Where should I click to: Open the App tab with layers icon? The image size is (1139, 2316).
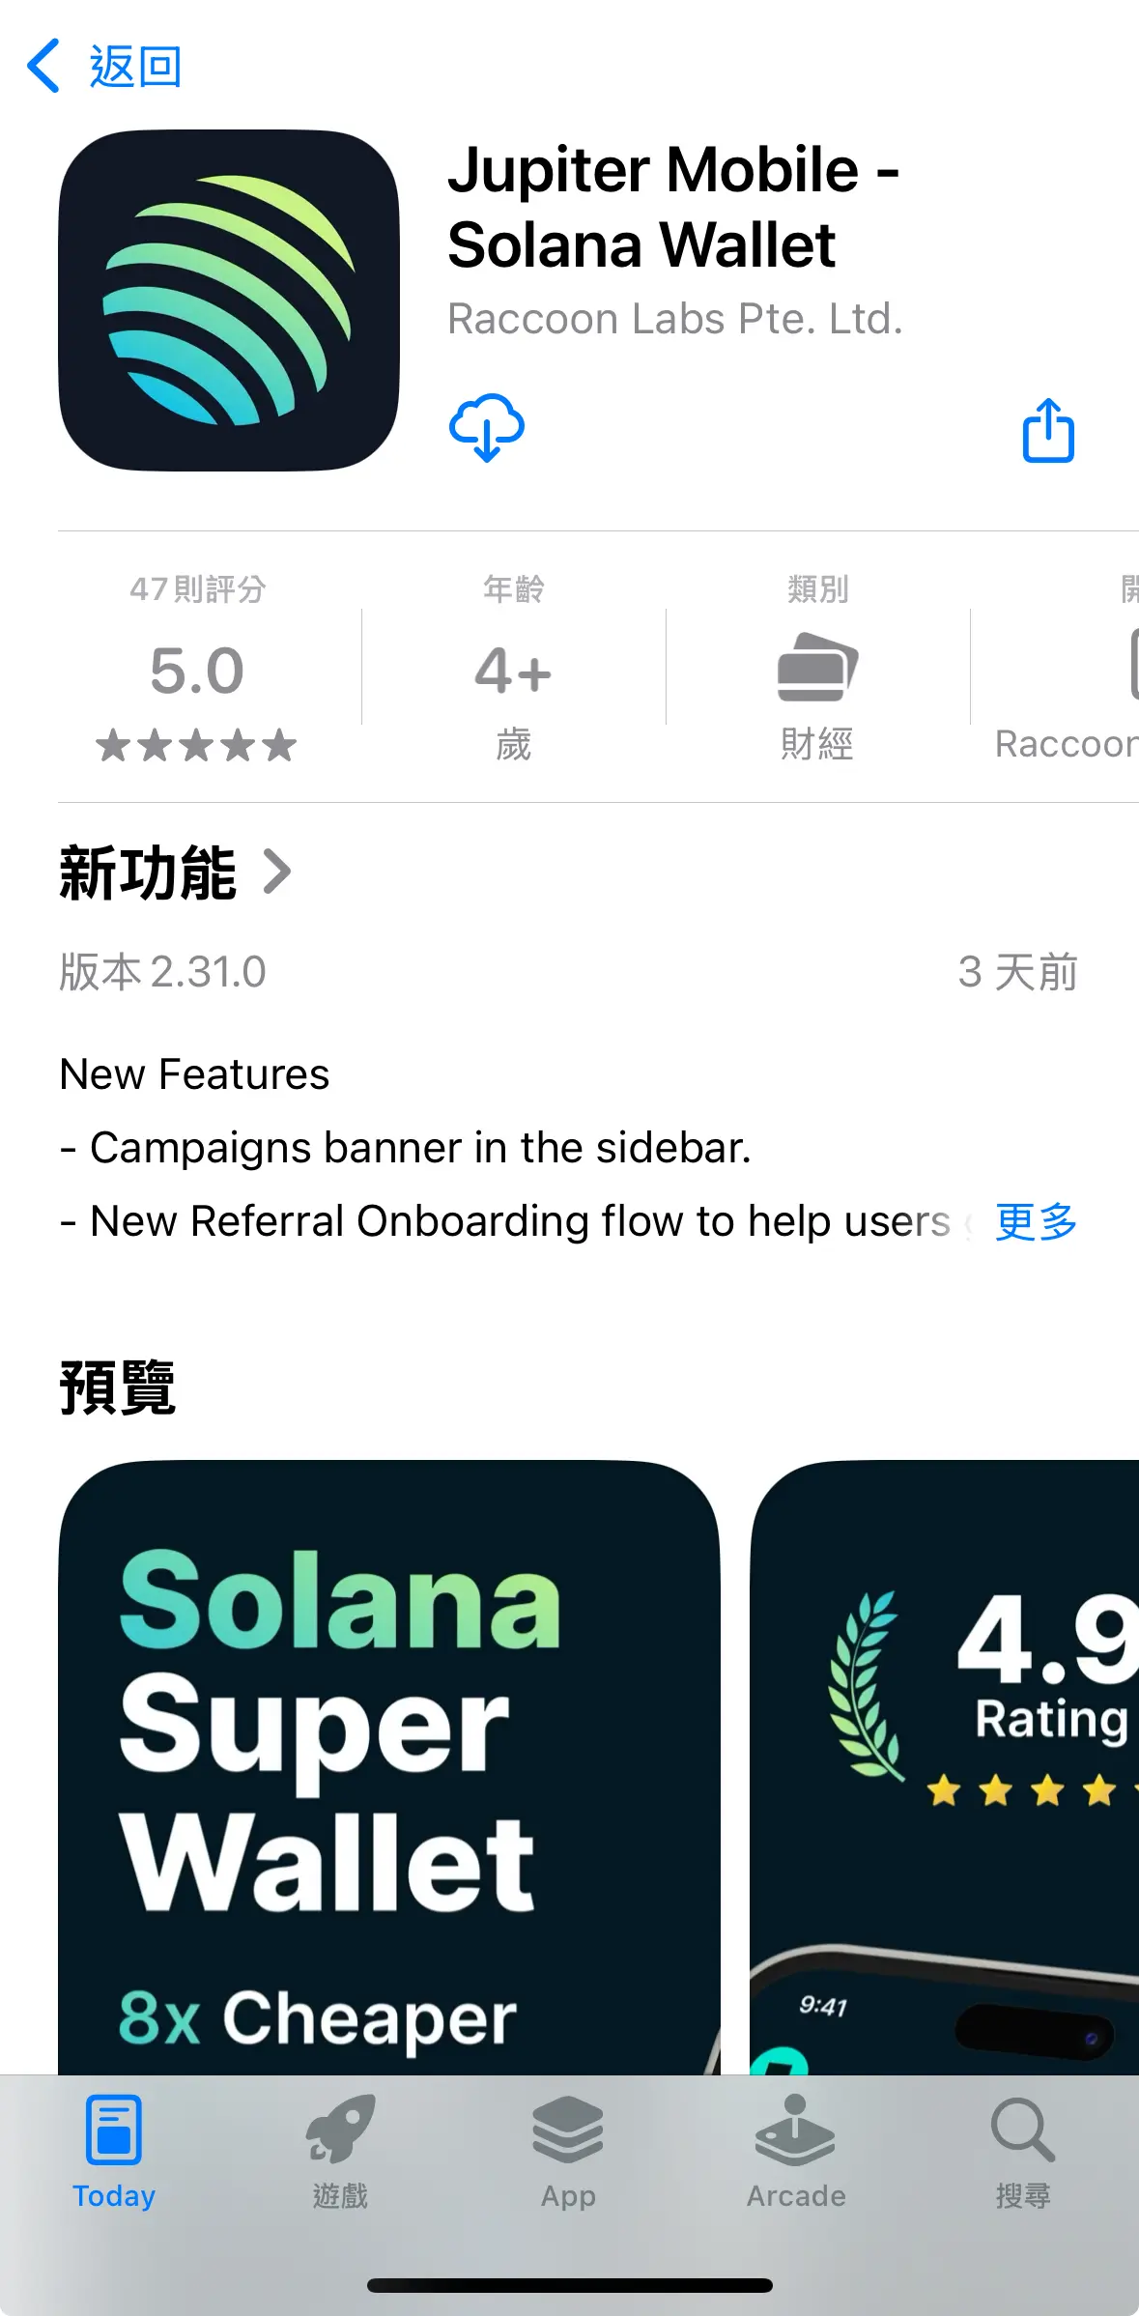pos(568,2152)
